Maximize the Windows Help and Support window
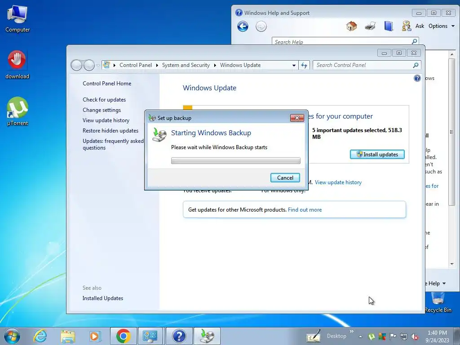 pos(433,13)
